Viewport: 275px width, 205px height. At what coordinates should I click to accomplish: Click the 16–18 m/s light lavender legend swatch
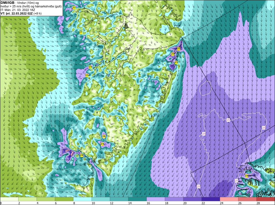[156, 199]
